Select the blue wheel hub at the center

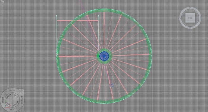pyautogui.click(x=104, y=56)
